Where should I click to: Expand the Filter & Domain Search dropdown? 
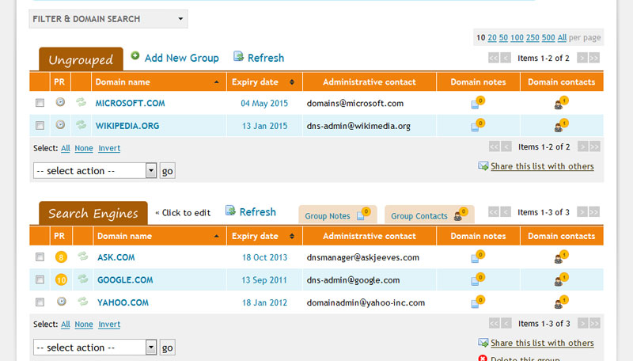(x=108, y=19)
